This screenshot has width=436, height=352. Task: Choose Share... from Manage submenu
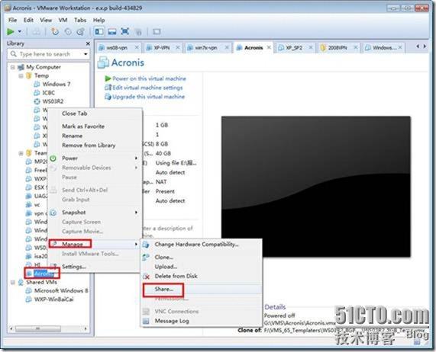point(202,289)
